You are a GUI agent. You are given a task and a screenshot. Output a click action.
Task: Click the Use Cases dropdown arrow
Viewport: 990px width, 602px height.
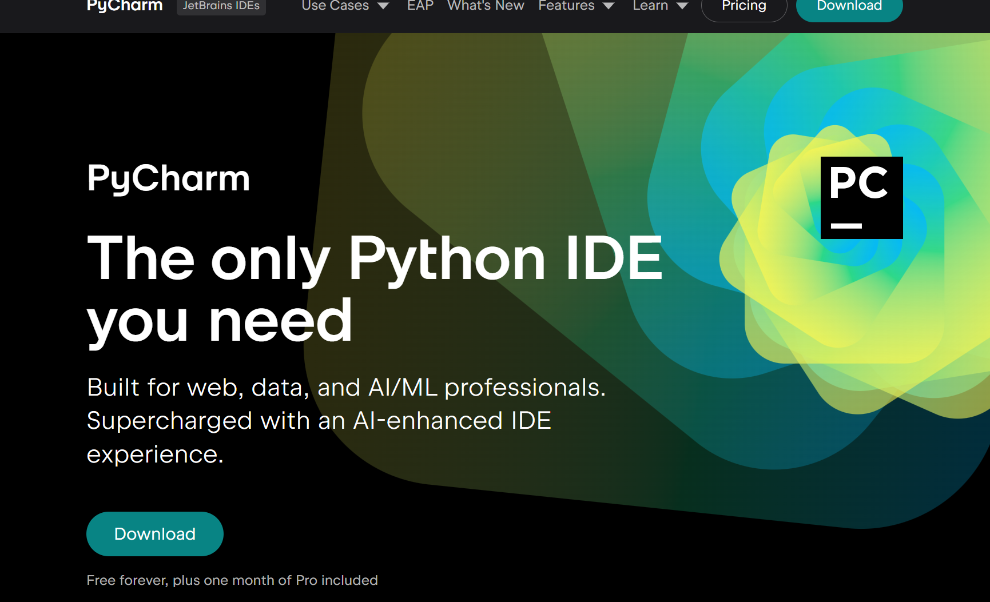click(383, 6)
